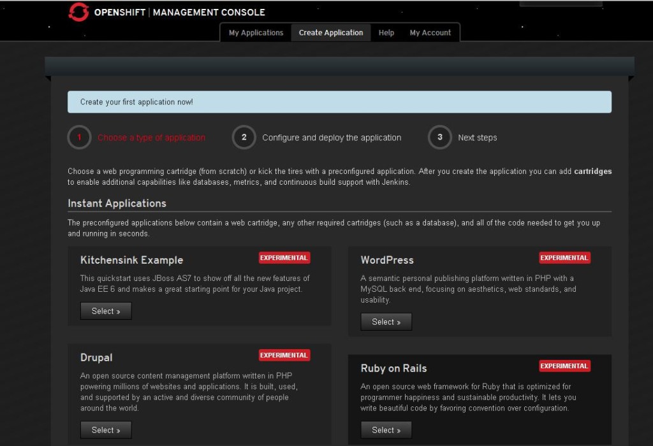Open the Help tab
The width and height of the screenshot is (653, 446).
pos(386,33)
